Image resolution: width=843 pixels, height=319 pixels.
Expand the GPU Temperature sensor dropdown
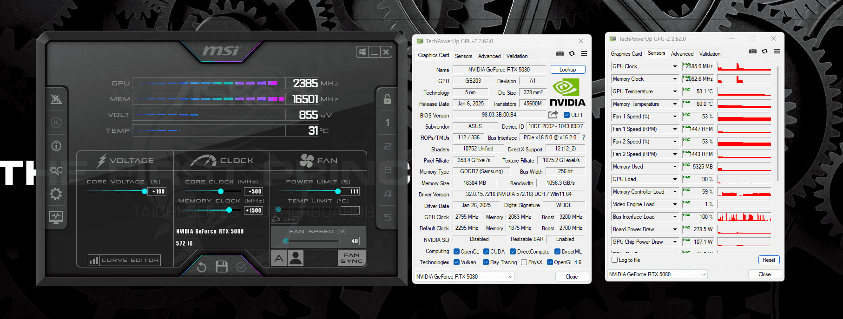675,91
